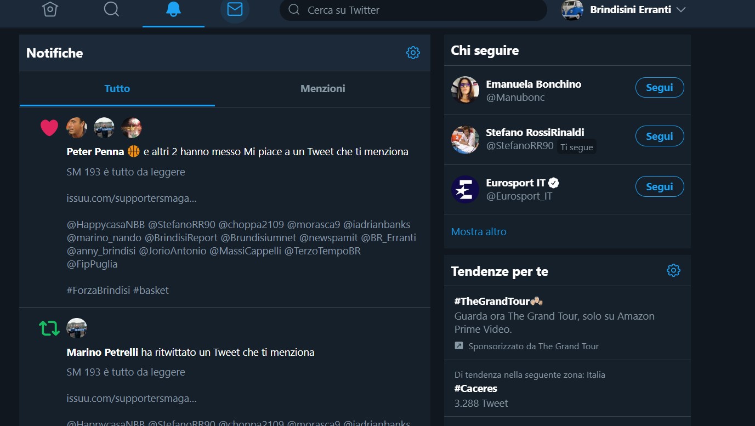
Task: Select the Tutto tab
Action: click(x=117, y=89)
